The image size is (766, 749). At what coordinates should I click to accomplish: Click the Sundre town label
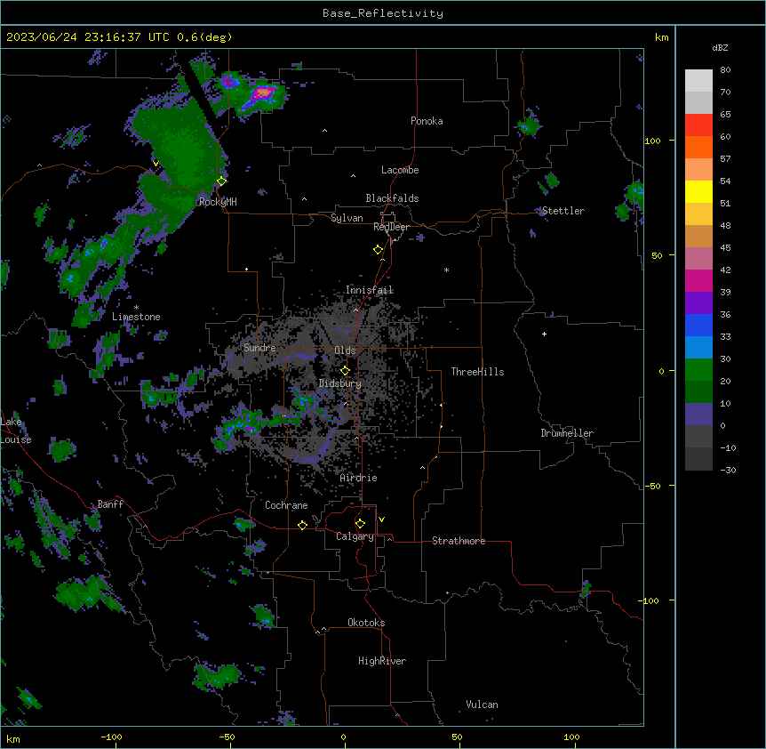coord(259,348)
